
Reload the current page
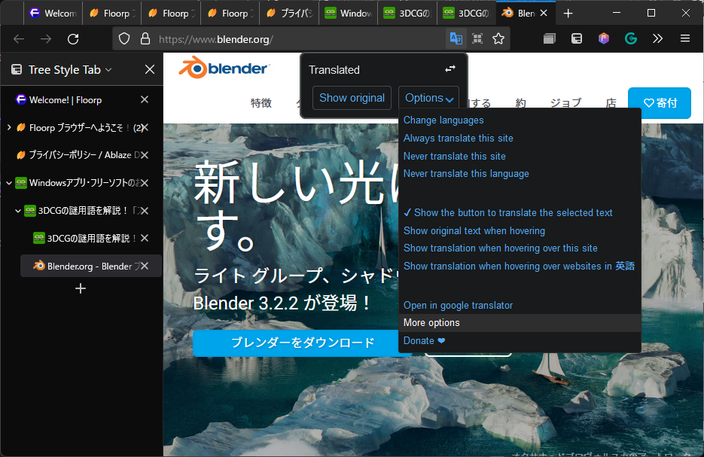point(73,38)
